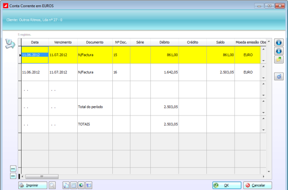Click the Imprimir print button
The height and width of the screenshot is (190, 288).
[x=33, y=185]
